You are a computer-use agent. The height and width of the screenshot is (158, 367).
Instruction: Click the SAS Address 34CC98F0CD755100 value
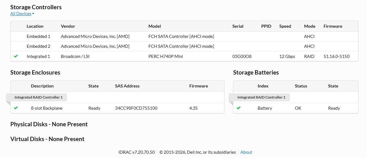tap(136, 108)
